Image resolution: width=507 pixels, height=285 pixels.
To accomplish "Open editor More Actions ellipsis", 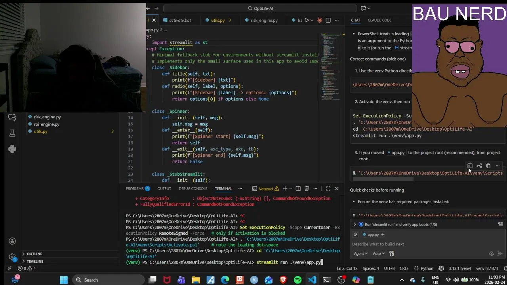I will pyautogui.click(x=337, y=20).
